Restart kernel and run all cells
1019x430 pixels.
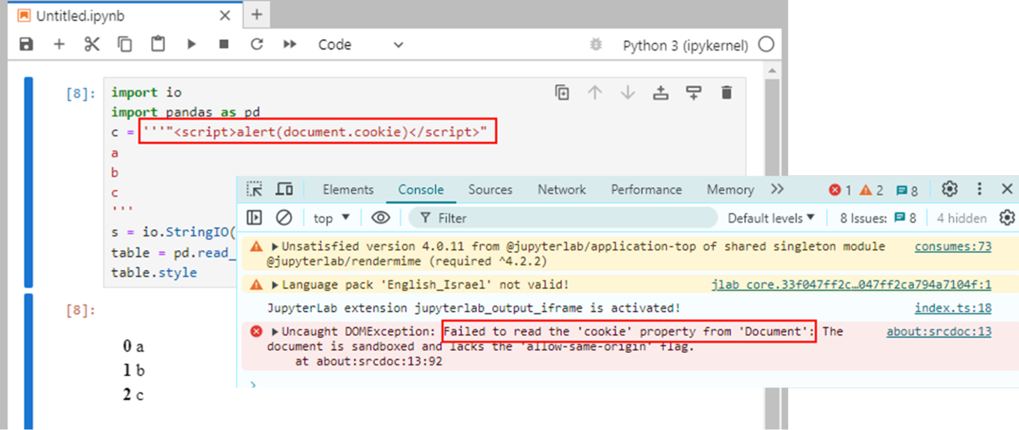point(290,44)
